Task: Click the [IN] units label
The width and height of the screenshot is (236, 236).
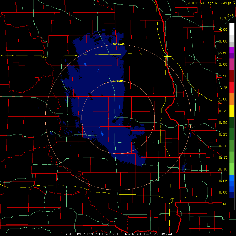Action: tap(224, 18)
